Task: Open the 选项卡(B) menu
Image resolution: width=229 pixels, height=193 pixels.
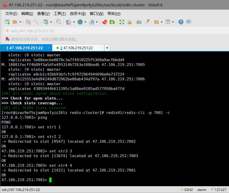Action: [x=78, y=14]
